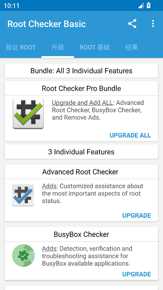Tap the BusyBox Checker green gear icon
Screen dimensions: 163x290
pos(23,255)
